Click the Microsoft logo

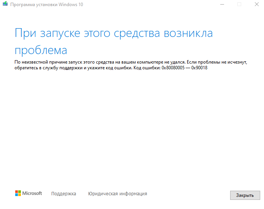[29, 193]
